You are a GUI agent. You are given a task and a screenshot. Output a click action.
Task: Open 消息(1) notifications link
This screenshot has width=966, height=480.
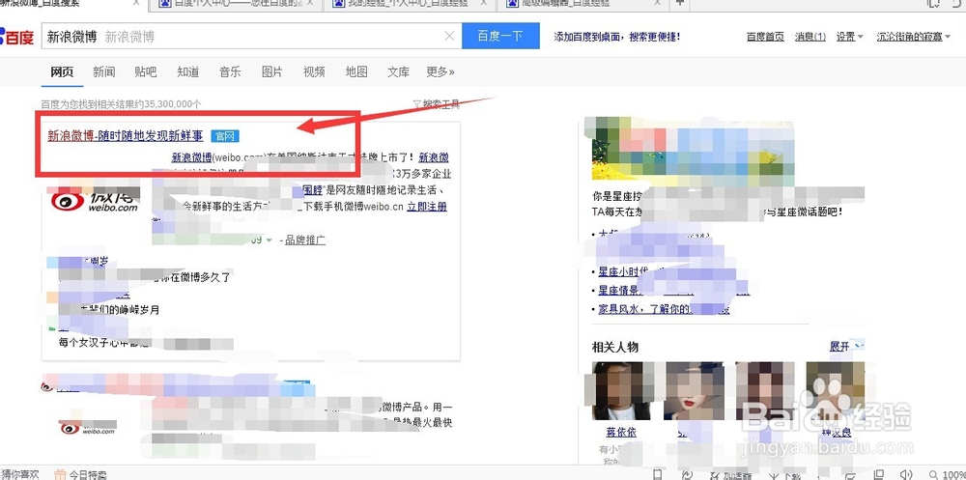click(x=810, y=37)
